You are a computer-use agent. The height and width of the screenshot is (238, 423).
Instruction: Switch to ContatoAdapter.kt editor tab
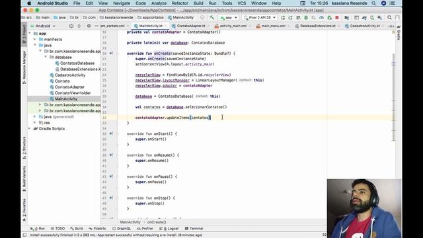click(x=191, y=26)
